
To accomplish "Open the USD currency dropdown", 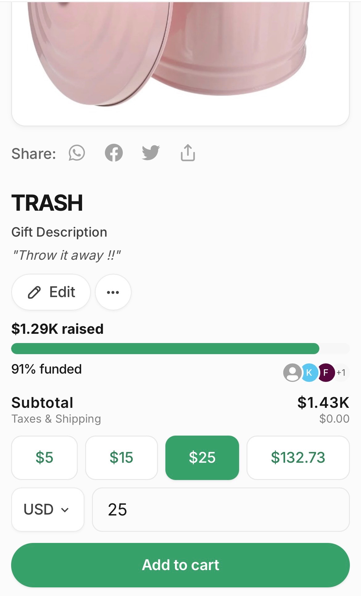I will click(48, 509).
